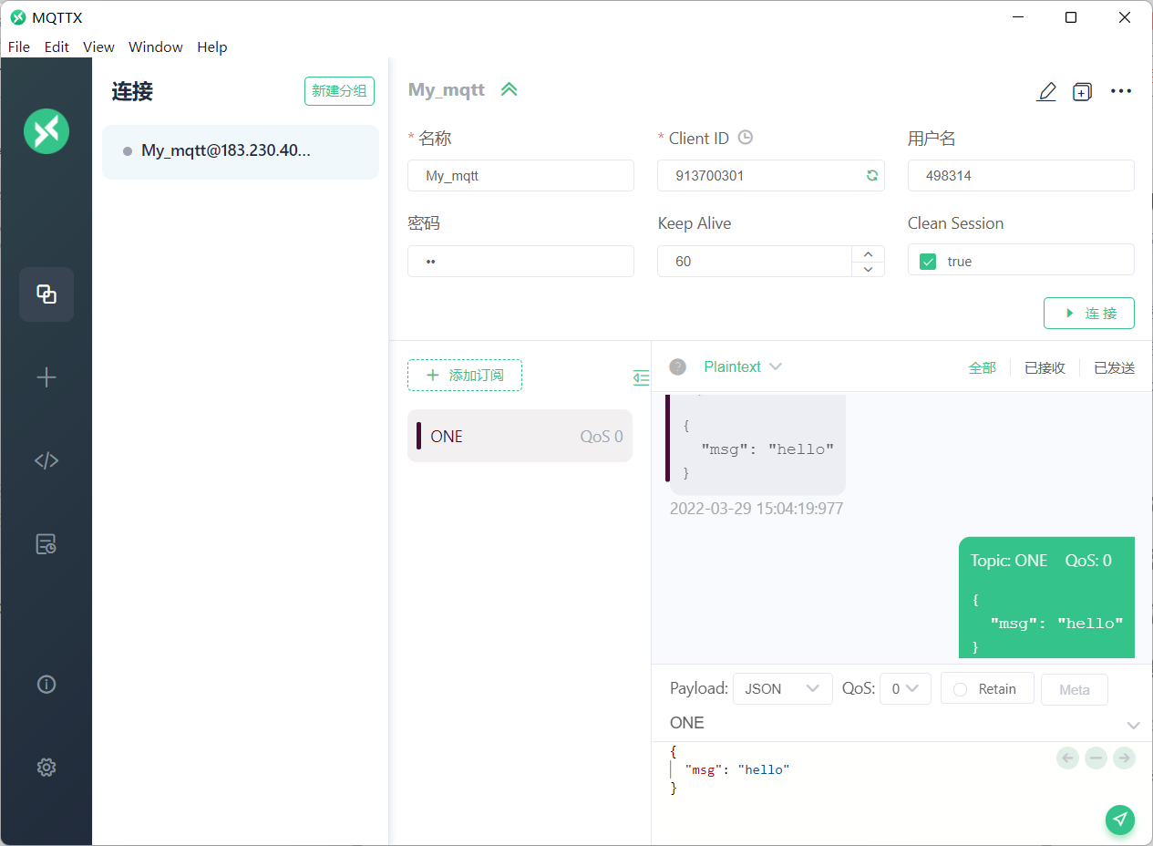Screen dimensions: 1153x846
Task: Click the plus new connection sidebar icon
Action: tap(46, 377)
